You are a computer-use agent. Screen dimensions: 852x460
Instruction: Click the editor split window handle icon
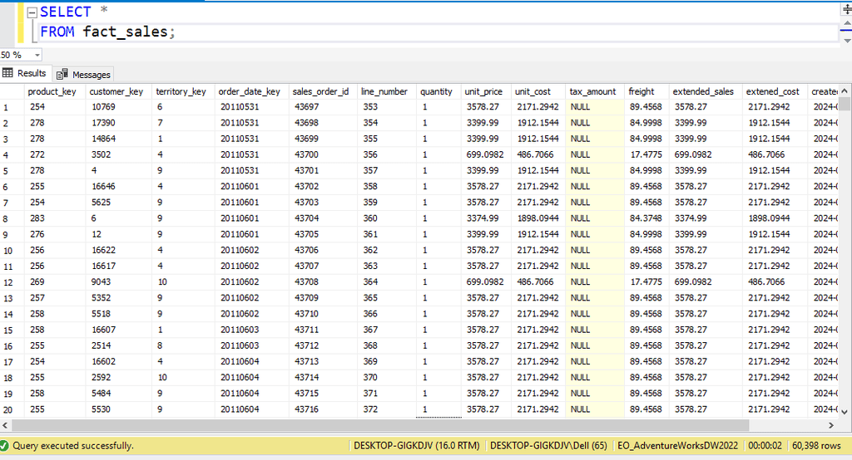(x=846, y=9)
